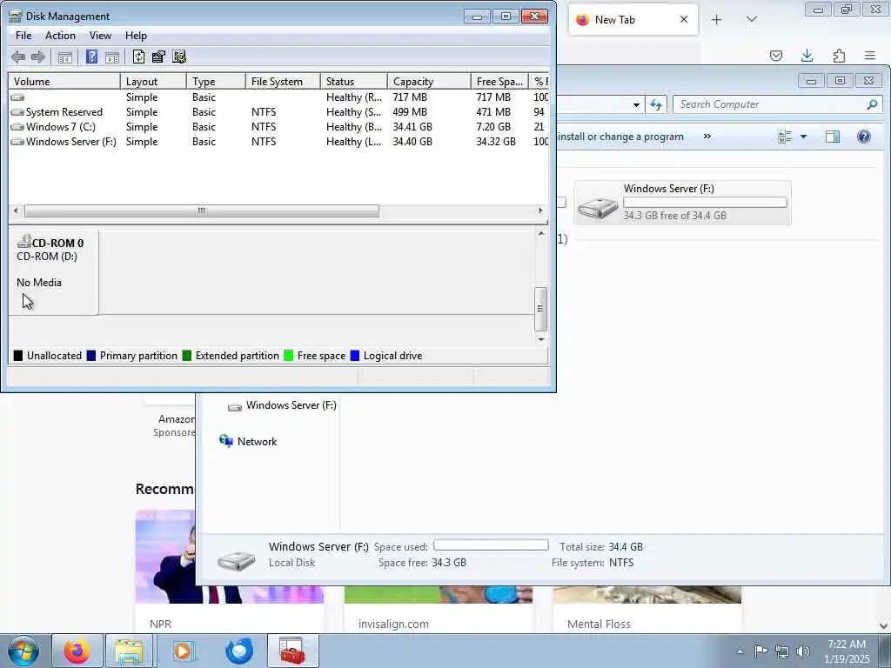The height and width of the screenshot is (668, 891).
Task: Click the Forward arrow in Disk Management toolbar
Action: pyautogui.click(x=38, y=57)
